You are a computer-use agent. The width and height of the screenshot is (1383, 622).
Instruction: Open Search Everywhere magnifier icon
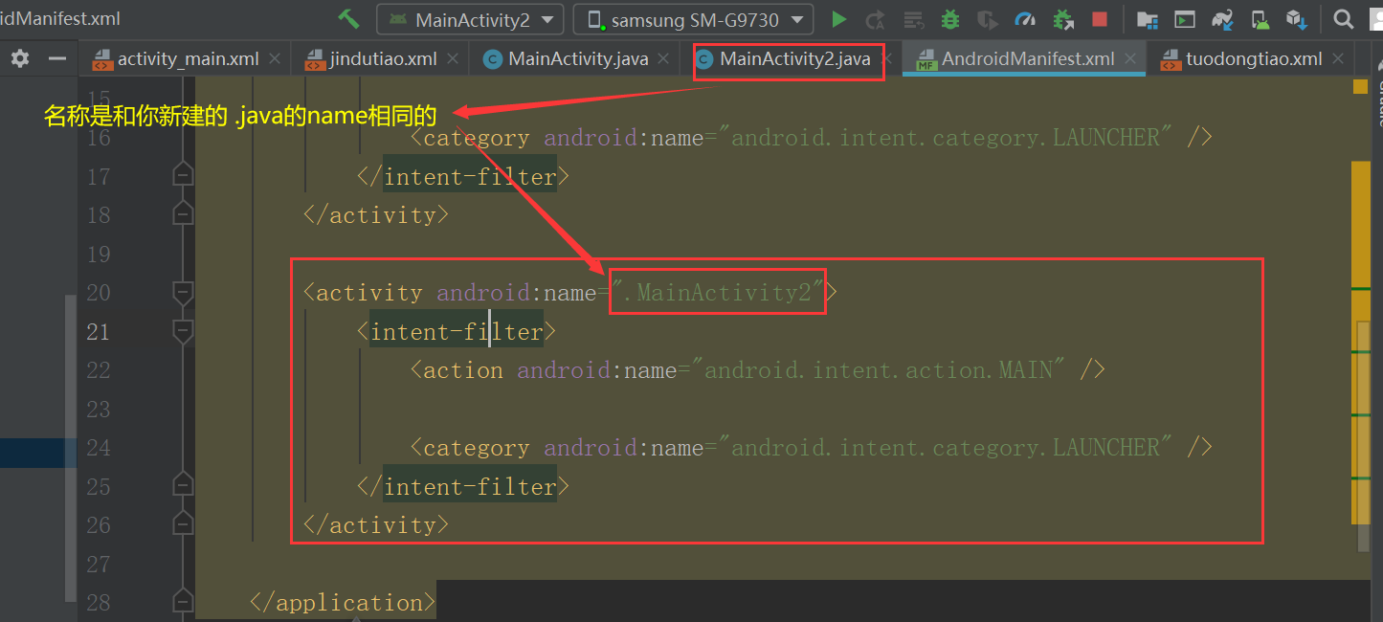1344,18
